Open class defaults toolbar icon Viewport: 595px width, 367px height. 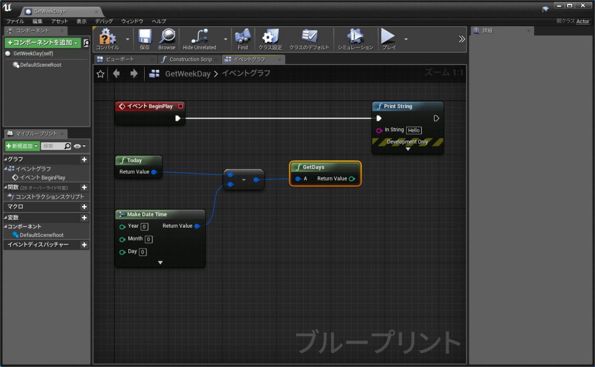click(x=309, y=39)
